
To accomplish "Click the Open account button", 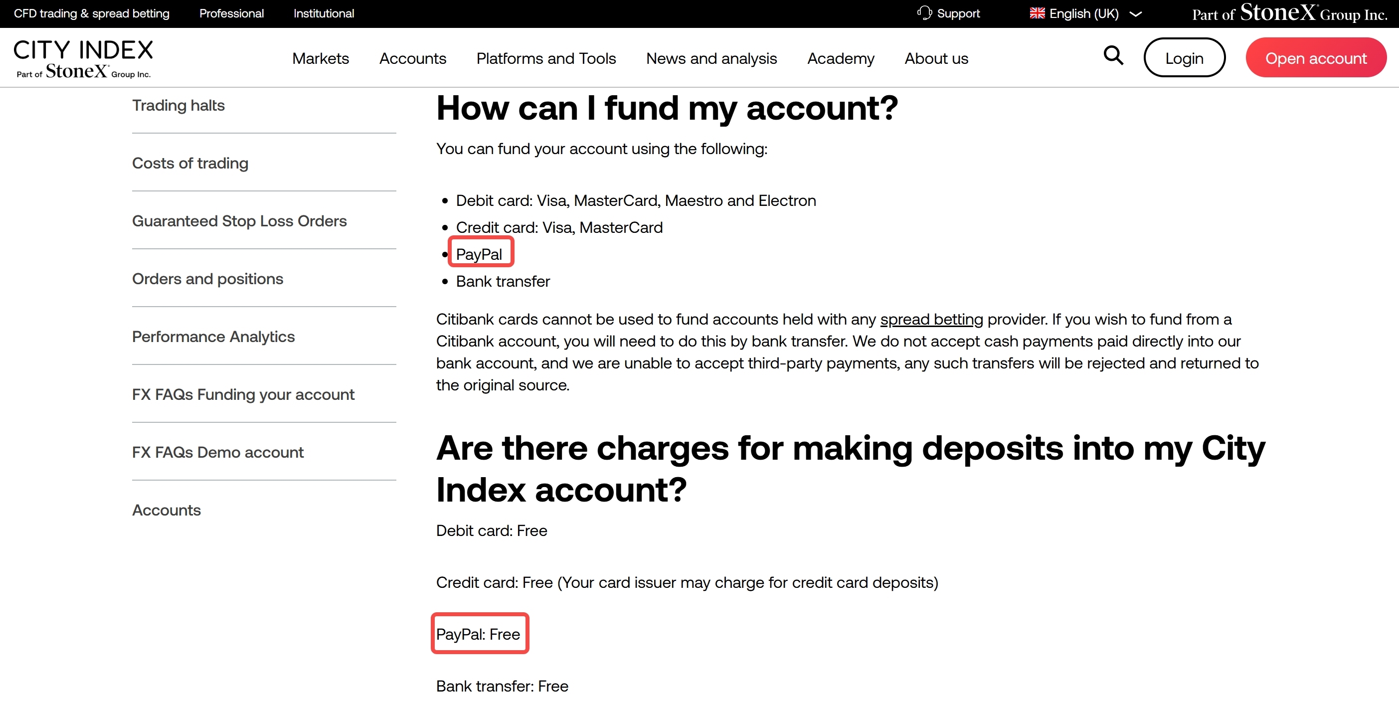I will (x=1315, y=57).
